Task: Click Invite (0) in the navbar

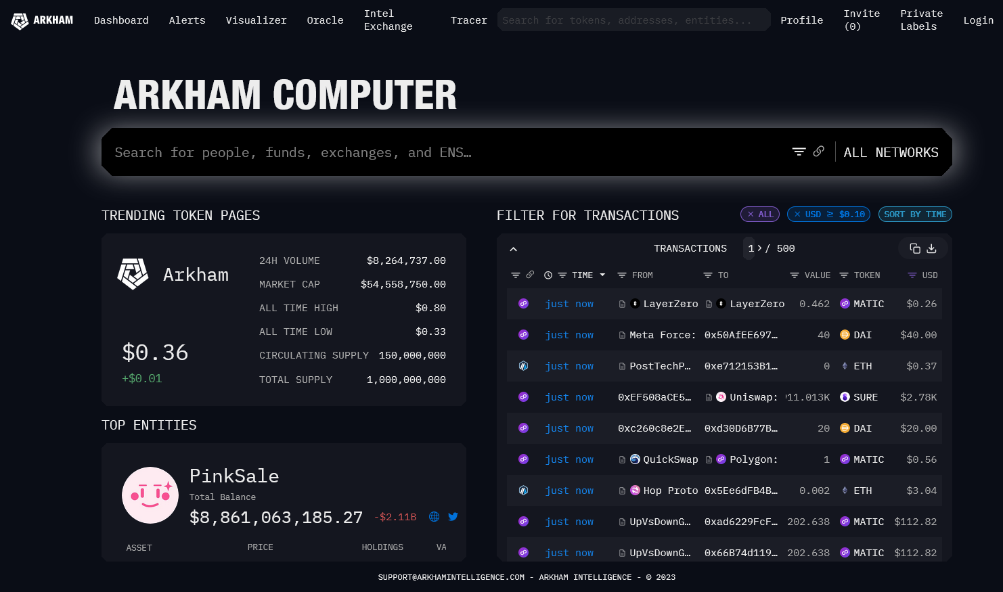Action: point(862,20)
